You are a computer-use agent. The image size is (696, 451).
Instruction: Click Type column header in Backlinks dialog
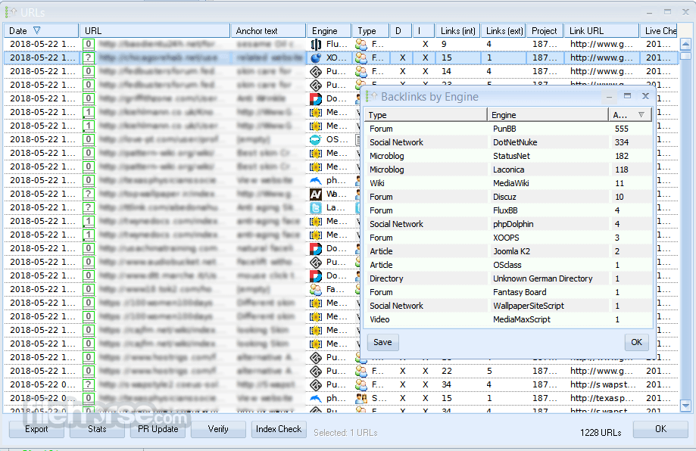coord(426,115)
